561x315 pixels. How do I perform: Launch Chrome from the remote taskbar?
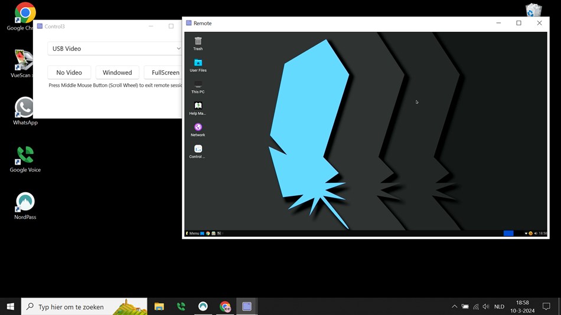click(x=208, y=233)
